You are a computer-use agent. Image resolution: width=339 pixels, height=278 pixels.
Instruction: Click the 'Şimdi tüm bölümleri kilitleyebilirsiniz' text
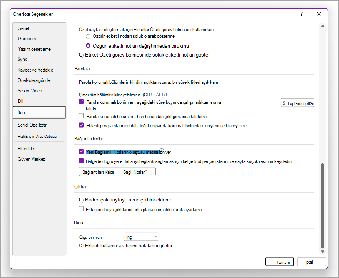(x=124, y=95)
